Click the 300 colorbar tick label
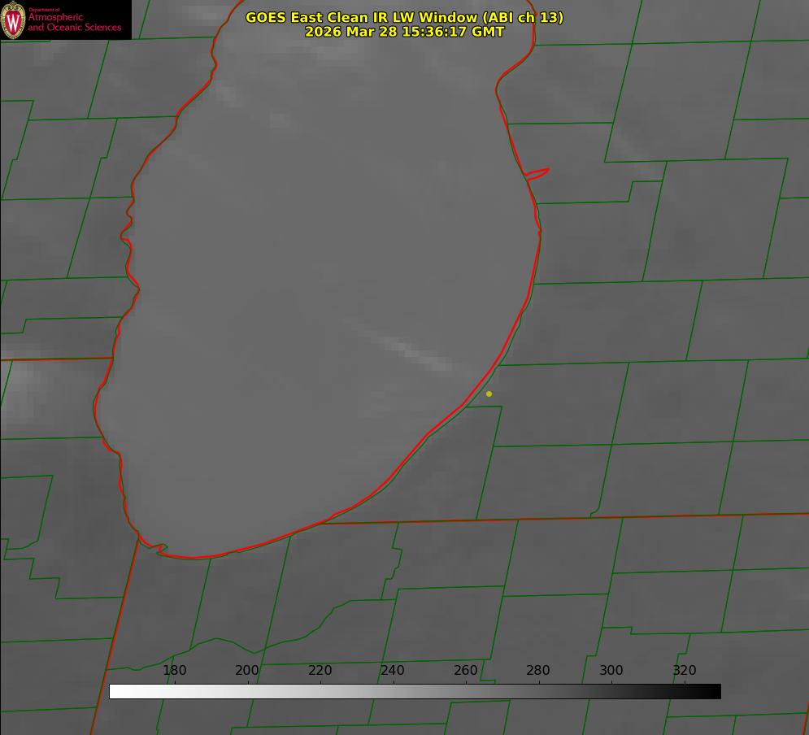 (x=611, y=671)
